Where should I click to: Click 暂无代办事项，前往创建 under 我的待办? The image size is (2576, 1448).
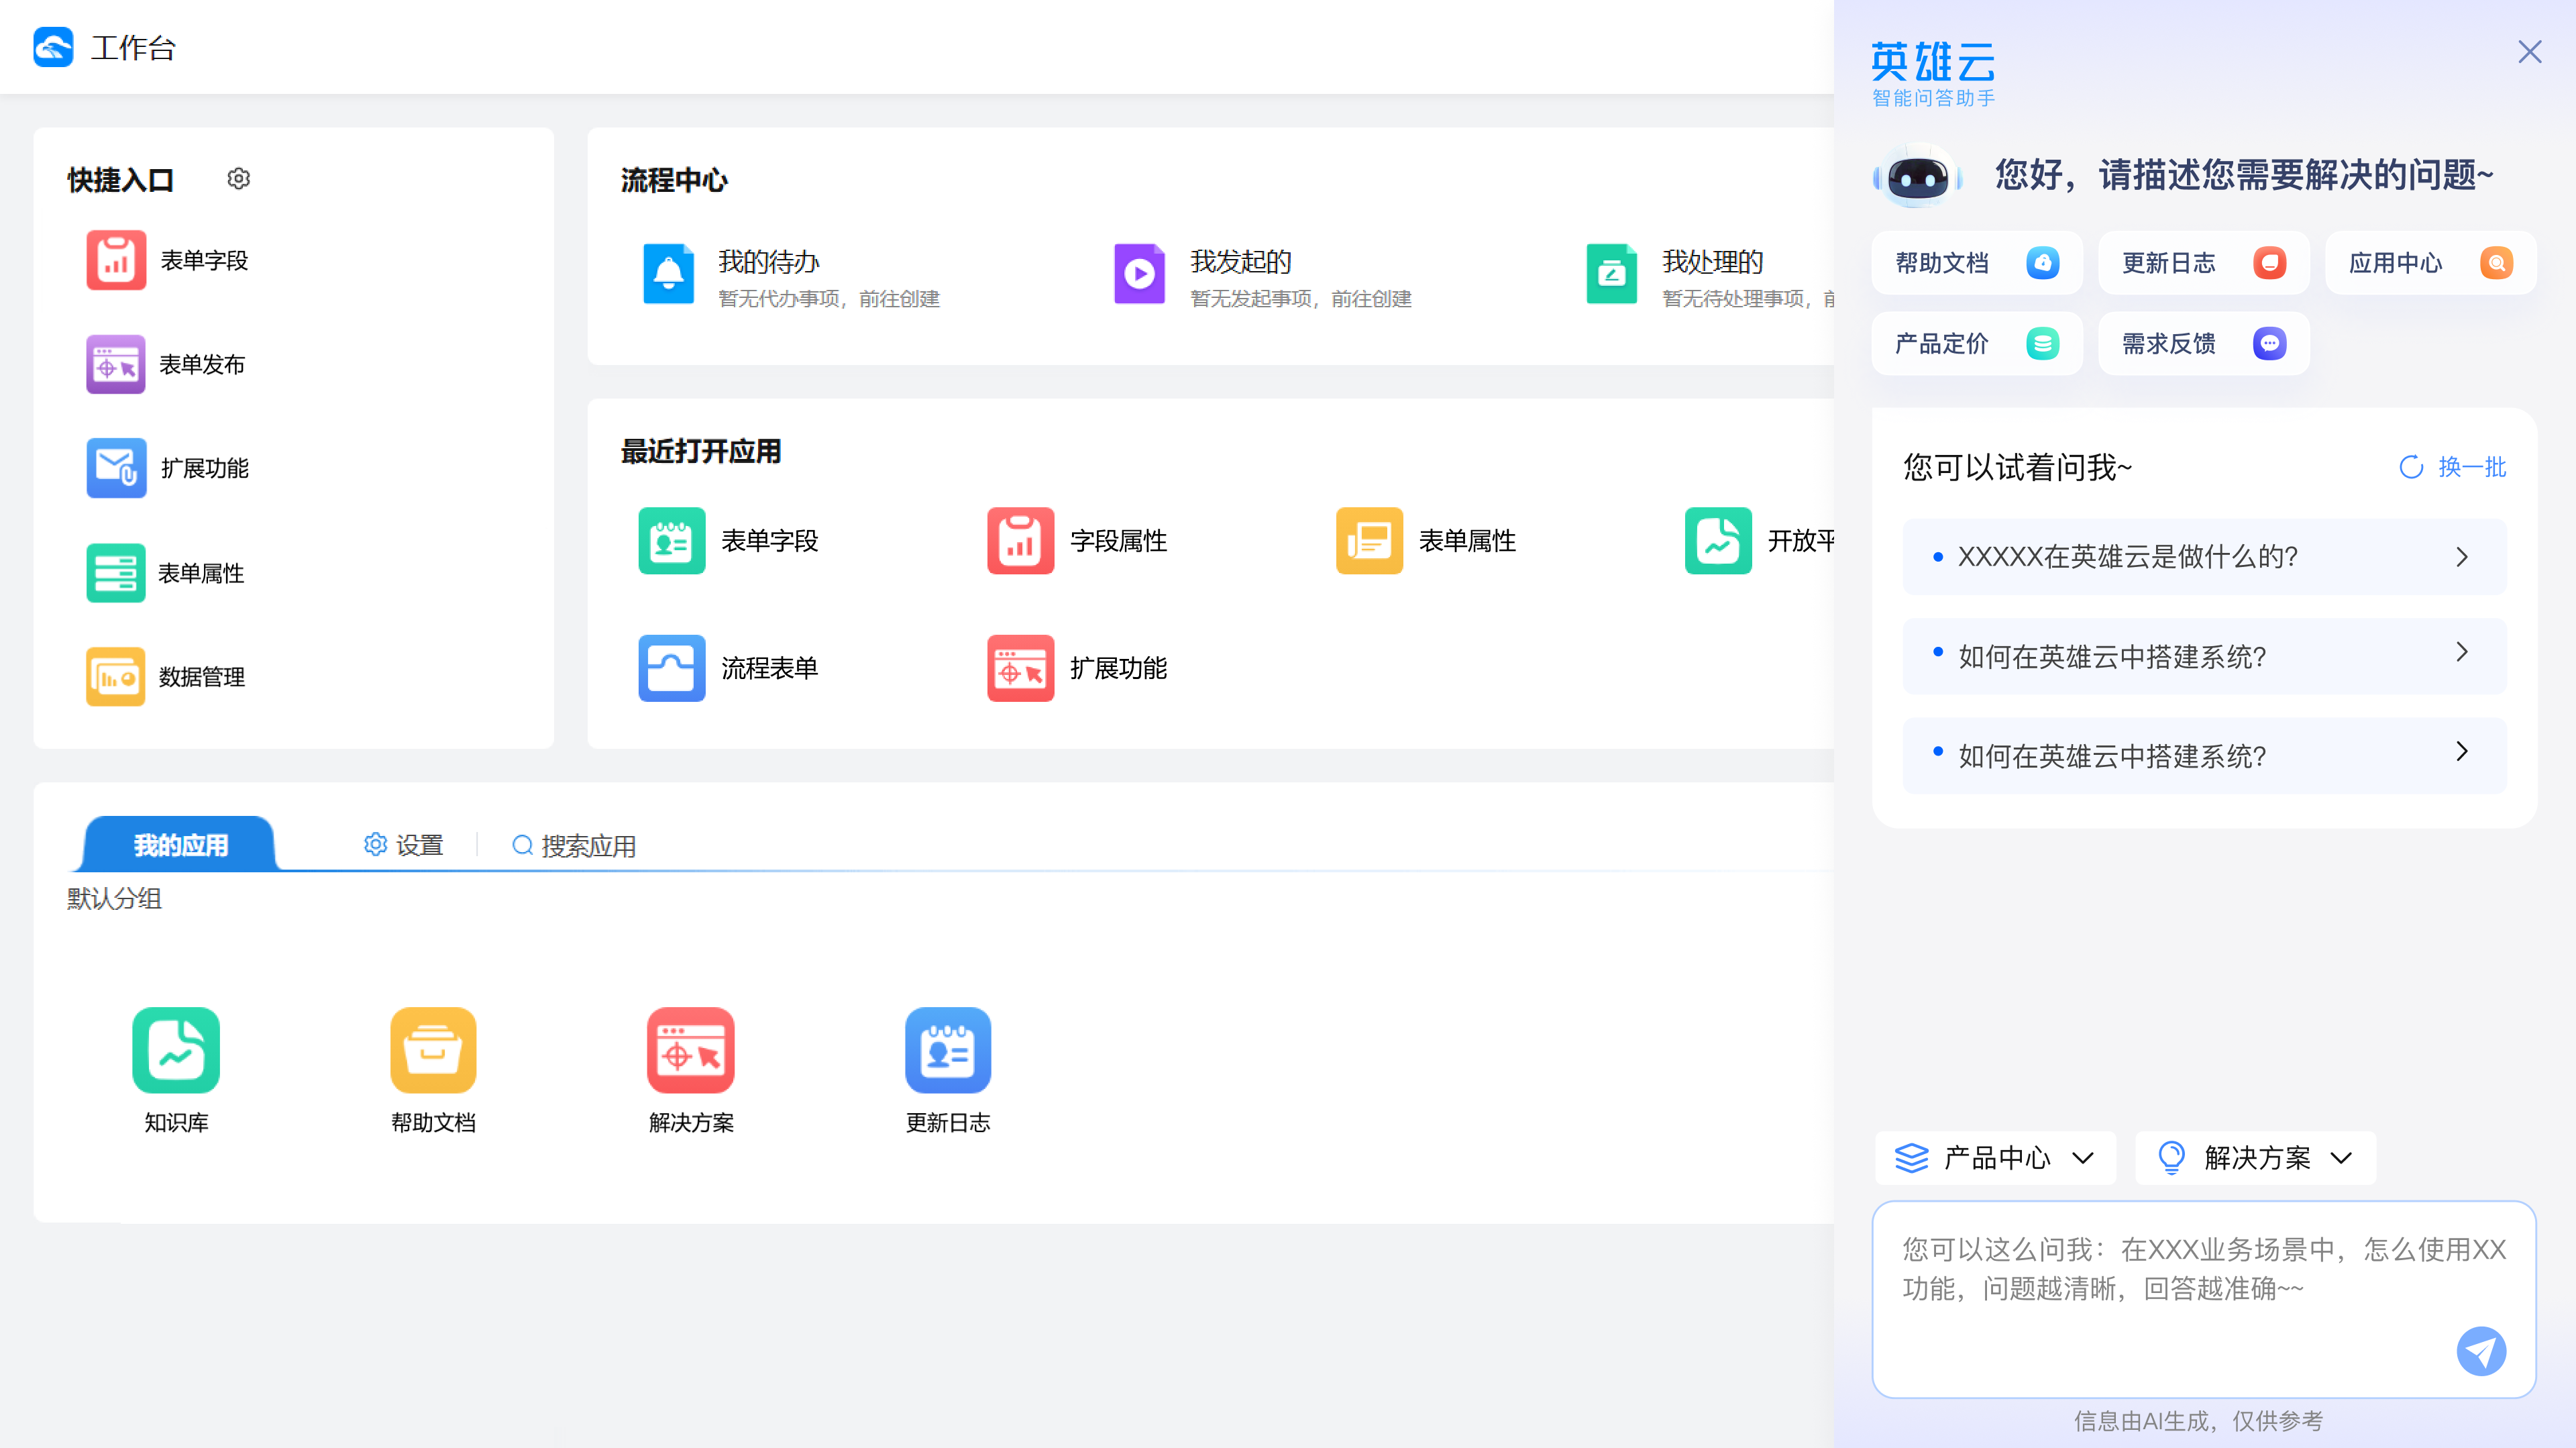point(829,299)
